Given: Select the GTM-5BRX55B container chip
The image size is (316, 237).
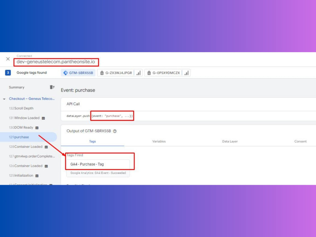Looking at the screenshot, I should tap(78, 73).
